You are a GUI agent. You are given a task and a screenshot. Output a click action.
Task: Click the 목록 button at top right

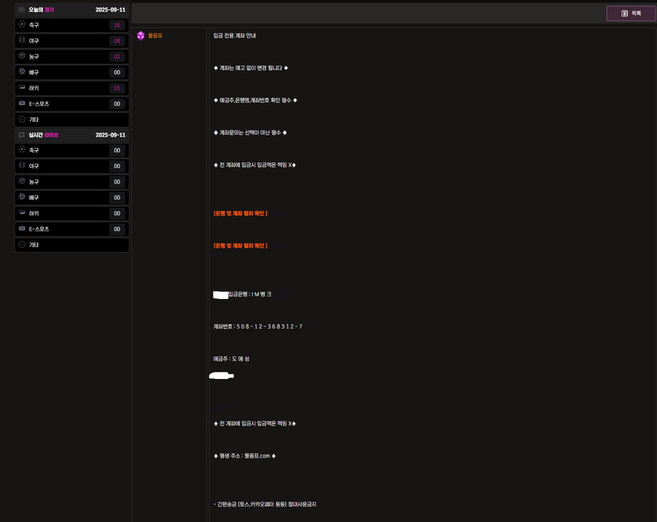tap(630, 13)
